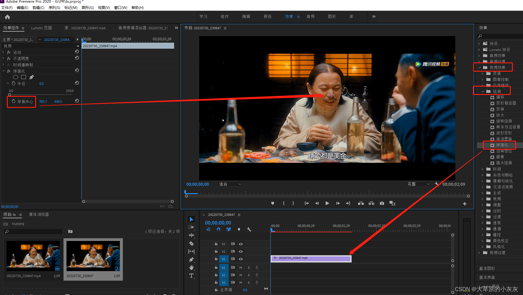Click the Lift button
This screenshot has height=295, width=523.
361,203
